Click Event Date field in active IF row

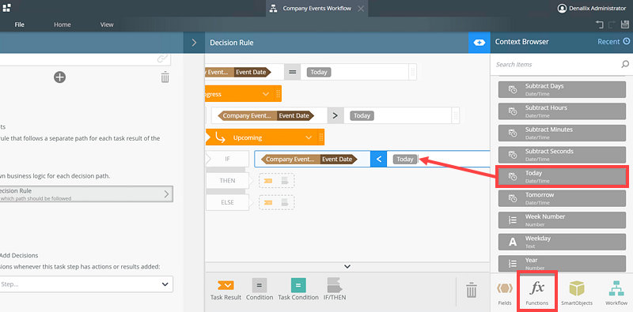(339, 160)
